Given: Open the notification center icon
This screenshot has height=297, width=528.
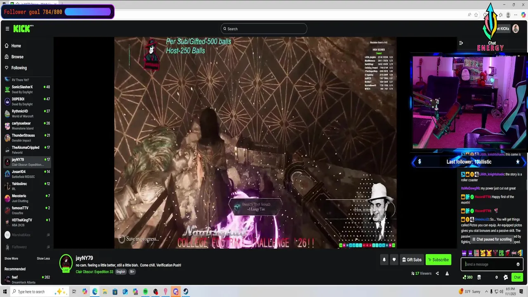Looking at the screenshot, I should coord(522,292).
